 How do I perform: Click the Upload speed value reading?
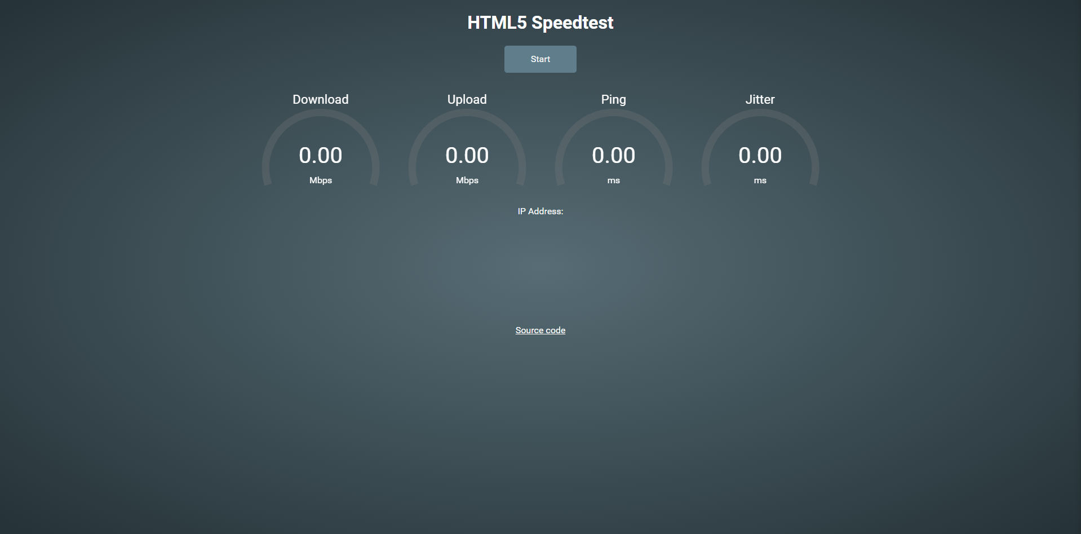point(467,155)
